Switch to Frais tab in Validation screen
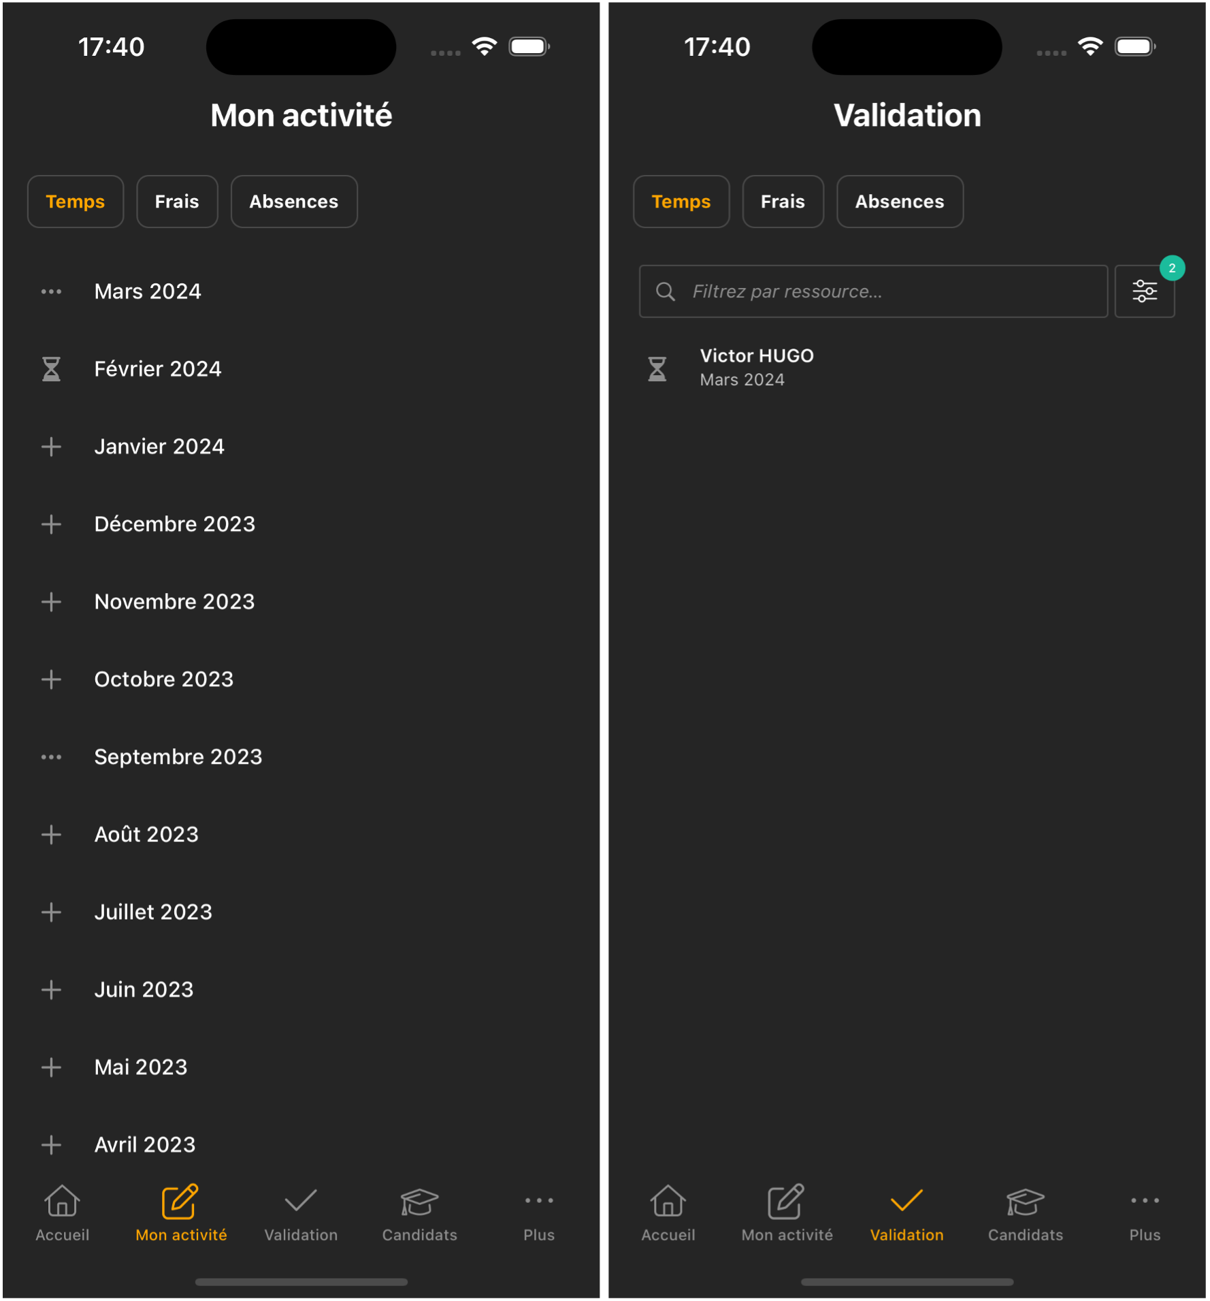This screenshot has width=1210, height=1301. click(783, 202)
